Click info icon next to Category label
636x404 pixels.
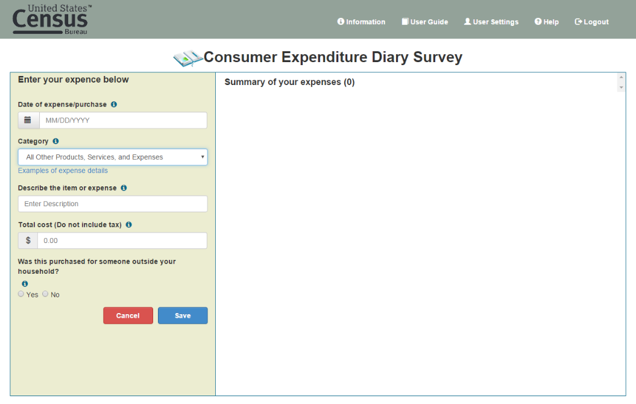pos(55,141)
